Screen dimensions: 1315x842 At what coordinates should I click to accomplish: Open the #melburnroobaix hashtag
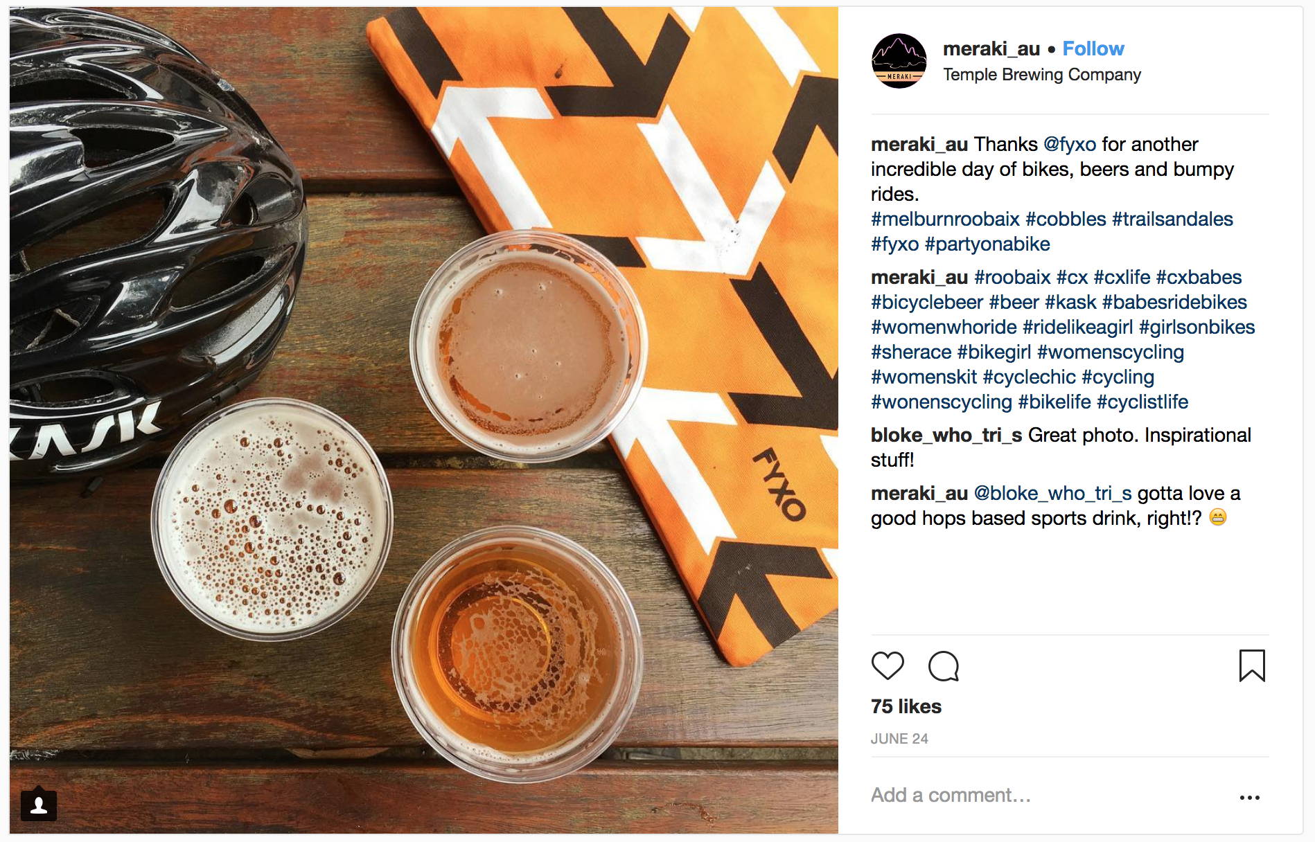[x=945, y=219]
